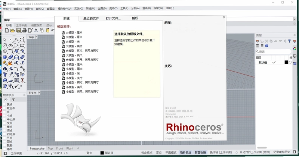The height and width of the screenshot is (157, 299).
Task: Open the monitor display panel icon on right sidebar
Action: 295,56
